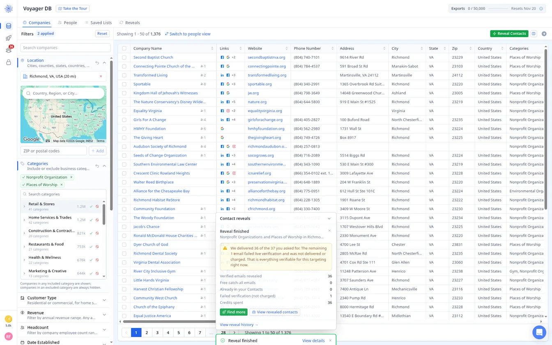Screen dimensions: 552x345
Task: Click the gray arrow circle icon at top right
Action: (x=544, y=34)
